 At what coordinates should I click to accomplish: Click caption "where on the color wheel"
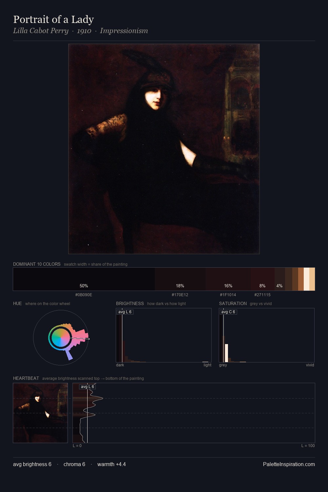coord(48,304)
